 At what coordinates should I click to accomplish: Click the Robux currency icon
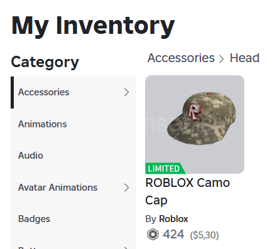click(x=153, y=234)
